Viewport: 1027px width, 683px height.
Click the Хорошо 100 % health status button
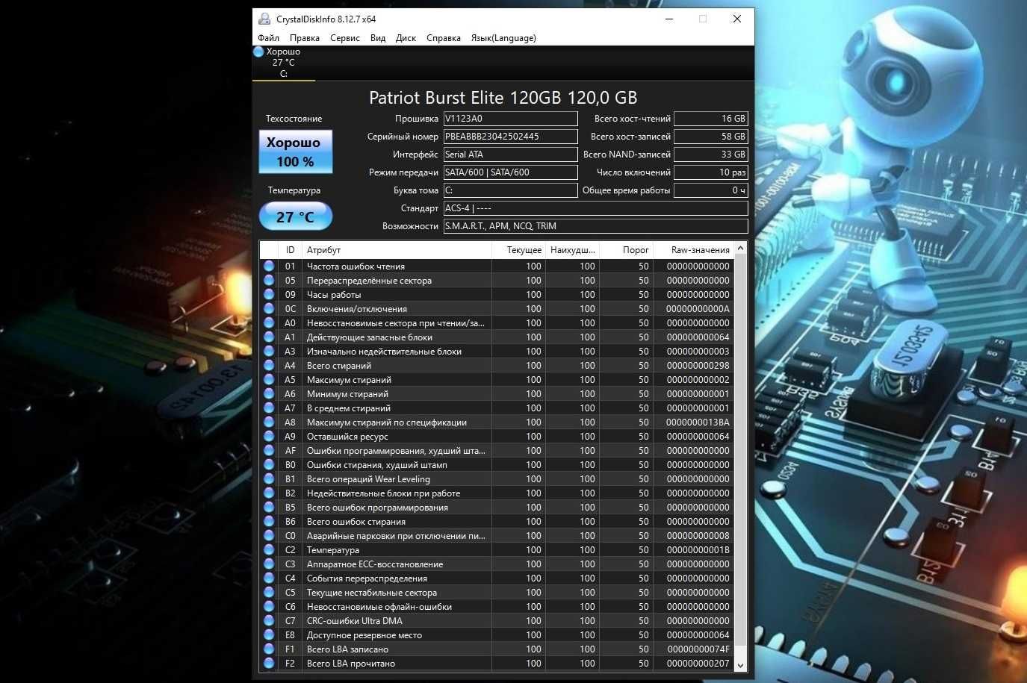pyautogui.click(x=296, y=152)
